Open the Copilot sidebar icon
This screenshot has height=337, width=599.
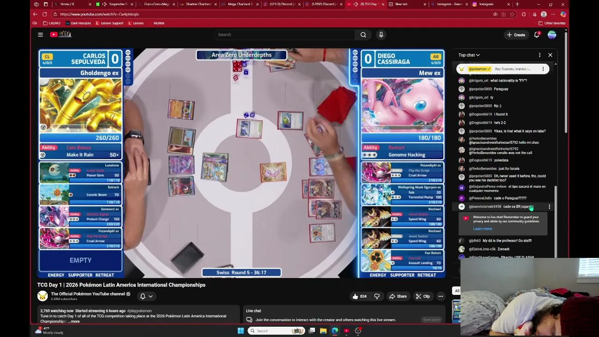563,14
